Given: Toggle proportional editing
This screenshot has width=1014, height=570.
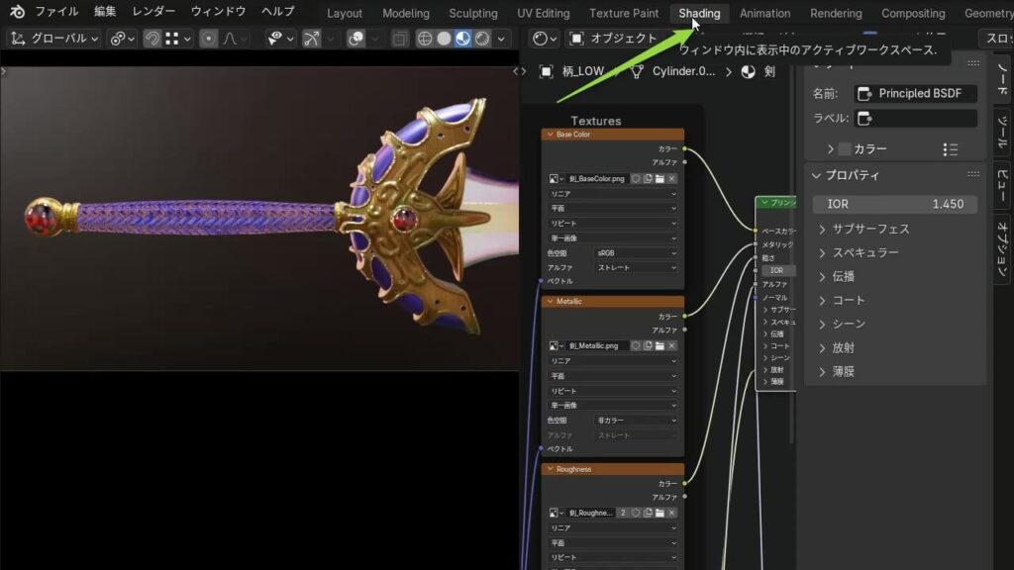Looking at the screenshot, I should 208,39.
